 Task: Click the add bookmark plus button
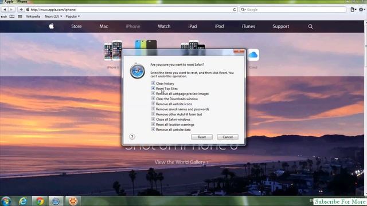(x=21, y=10)
